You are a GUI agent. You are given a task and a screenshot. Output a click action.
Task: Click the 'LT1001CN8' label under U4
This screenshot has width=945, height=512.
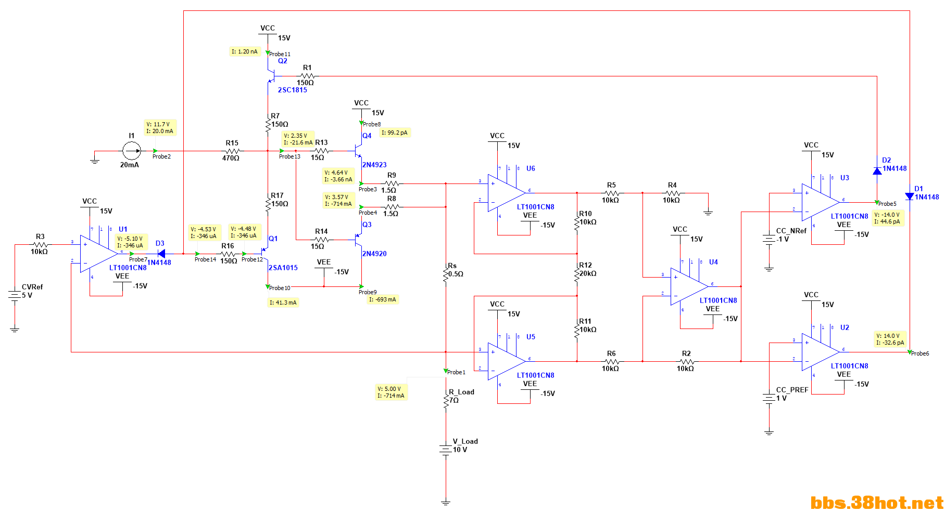[x=718, y=300]
